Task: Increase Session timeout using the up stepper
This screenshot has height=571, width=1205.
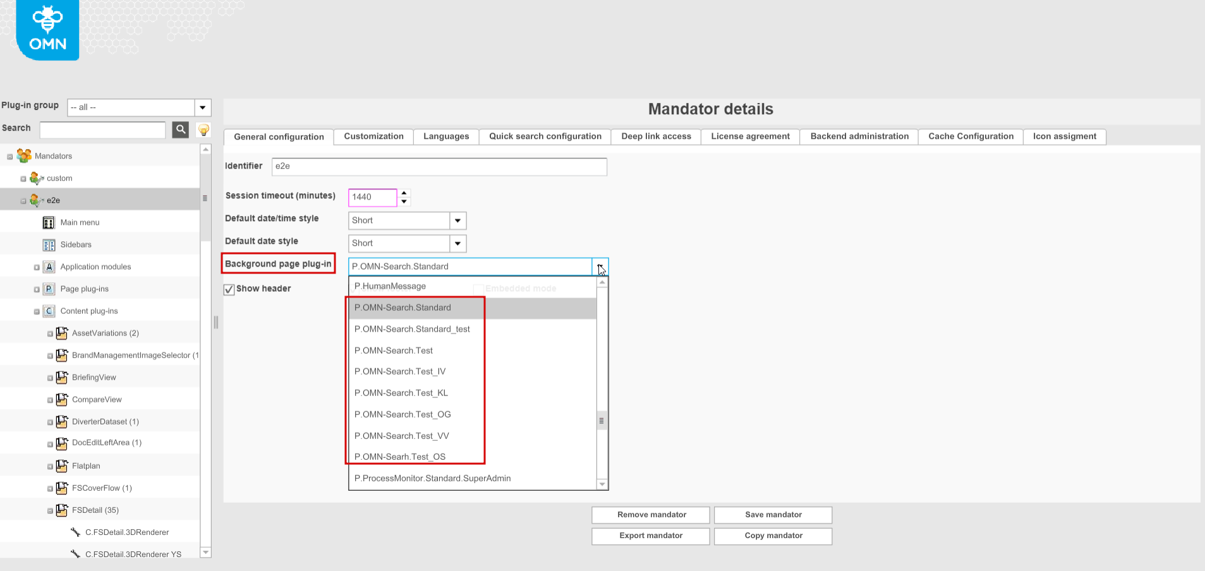Action: 404,193
